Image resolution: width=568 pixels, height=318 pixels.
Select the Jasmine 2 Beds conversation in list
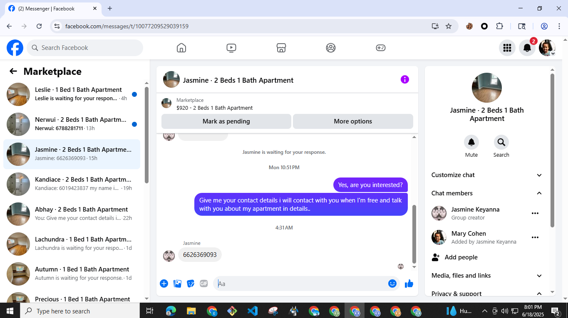tap(72, 154)
